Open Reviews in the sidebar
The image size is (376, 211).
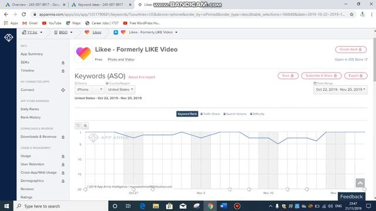click(x=27, y=189)
